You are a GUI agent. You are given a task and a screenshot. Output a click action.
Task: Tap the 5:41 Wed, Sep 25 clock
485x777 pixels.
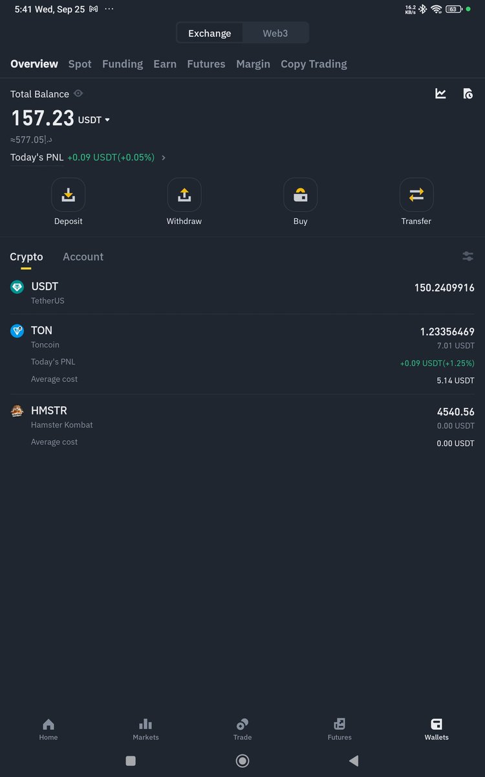tap(50, 9)
